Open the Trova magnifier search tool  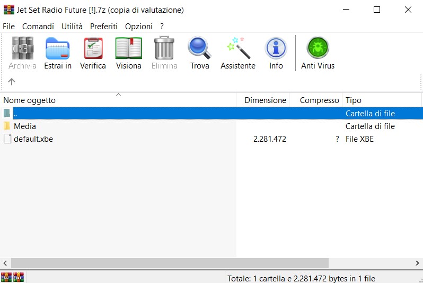point(200,48)
